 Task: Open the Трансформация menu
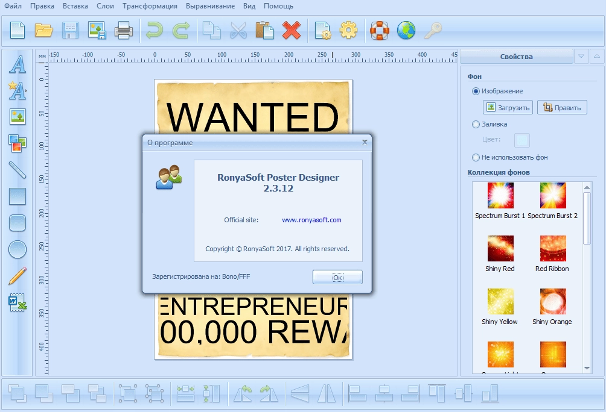click(150, 6)
